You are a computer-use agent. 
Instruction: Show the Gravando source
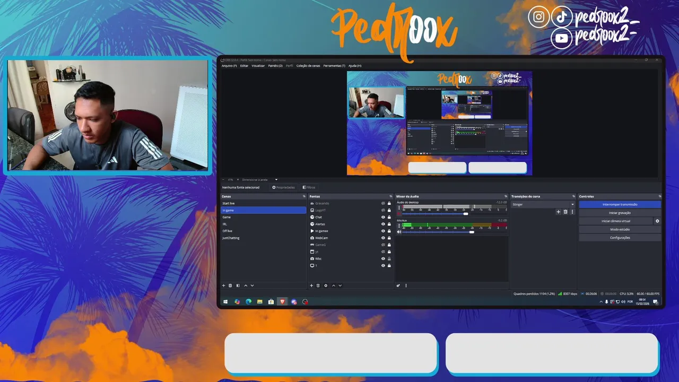(383, 203)
